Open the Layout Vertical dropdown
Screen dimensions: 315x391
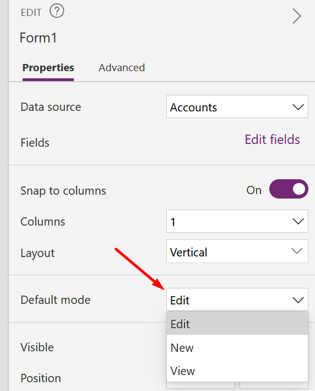pos(237,251)
